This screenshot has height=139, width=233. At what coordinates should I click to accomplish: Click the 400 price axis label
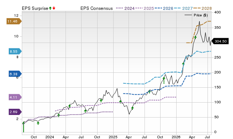[218, 12]
